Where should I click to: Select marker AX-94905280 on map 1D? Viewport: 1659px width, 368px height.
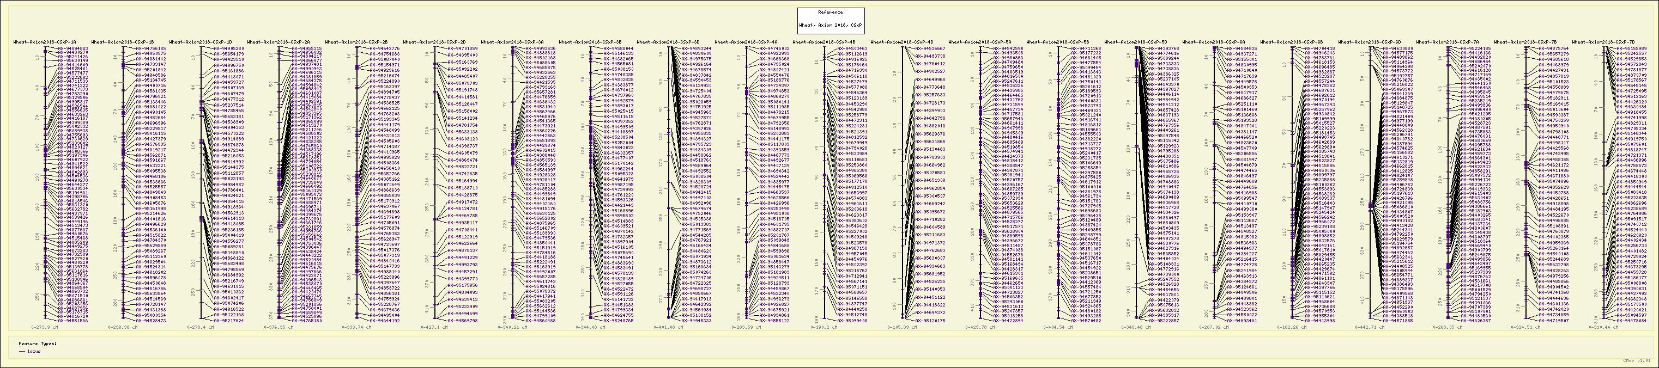(228, 48)
